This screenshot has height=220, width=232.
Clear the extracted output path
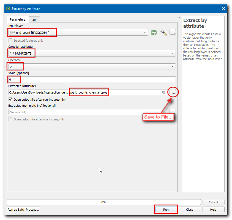[164, 92]
